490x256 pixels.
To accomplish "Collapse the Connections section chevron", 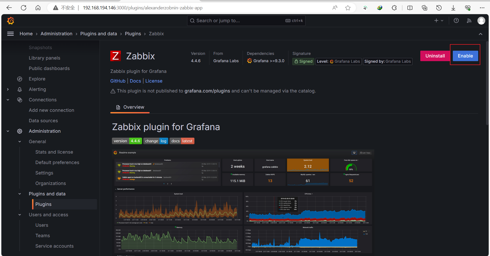I will (x=8, y=100).
